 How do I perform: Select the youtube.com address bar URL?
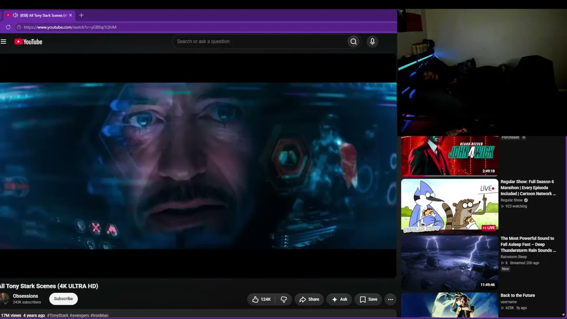pos(70,27)
